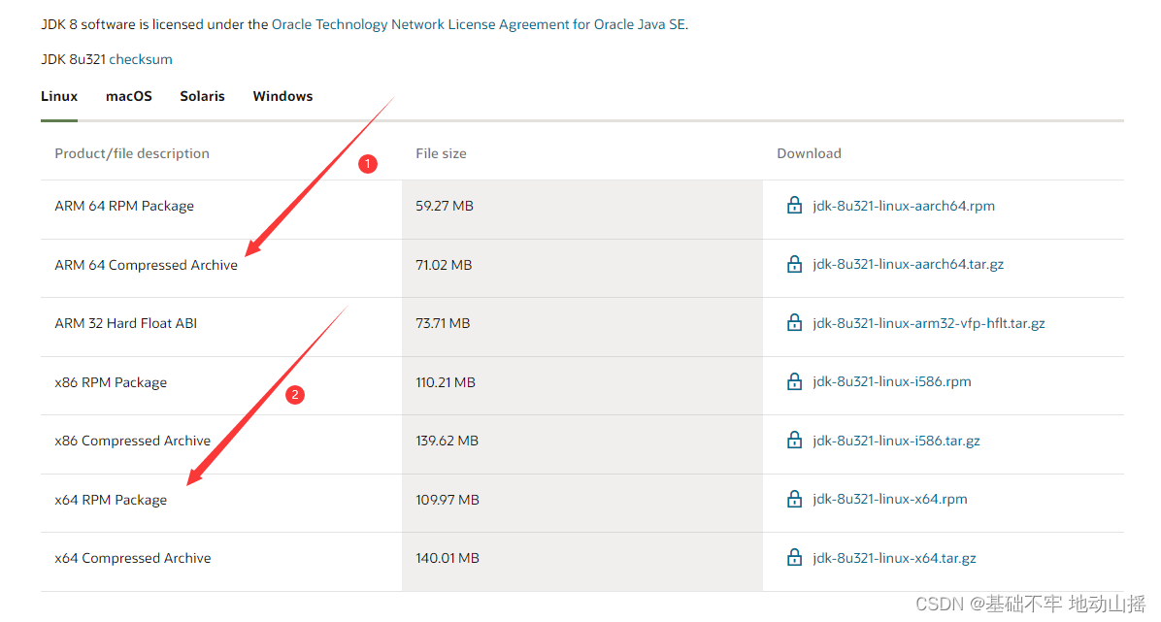
Task: Download jdk-8u321-linux-arm32-vfp-hflt.tar.gz
Action: pos(928,323)
